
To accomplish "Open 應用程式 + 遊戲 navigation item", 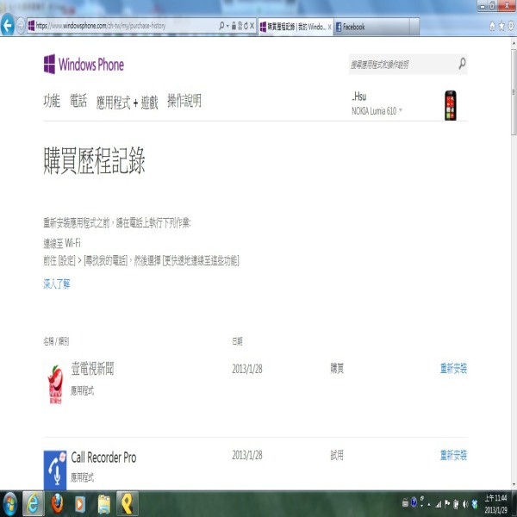I will pyautogui.click(x=127, y=103).
